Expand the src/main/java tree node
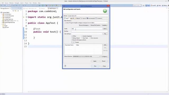This screenshot has height=95, width=169. pos(2,14)
